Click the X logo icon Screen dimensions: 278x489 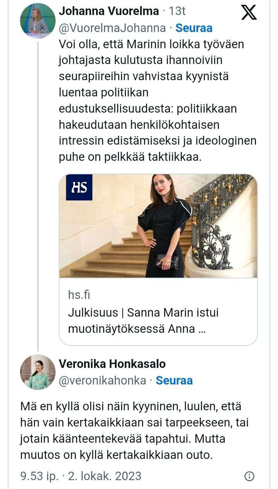point(249,12)
